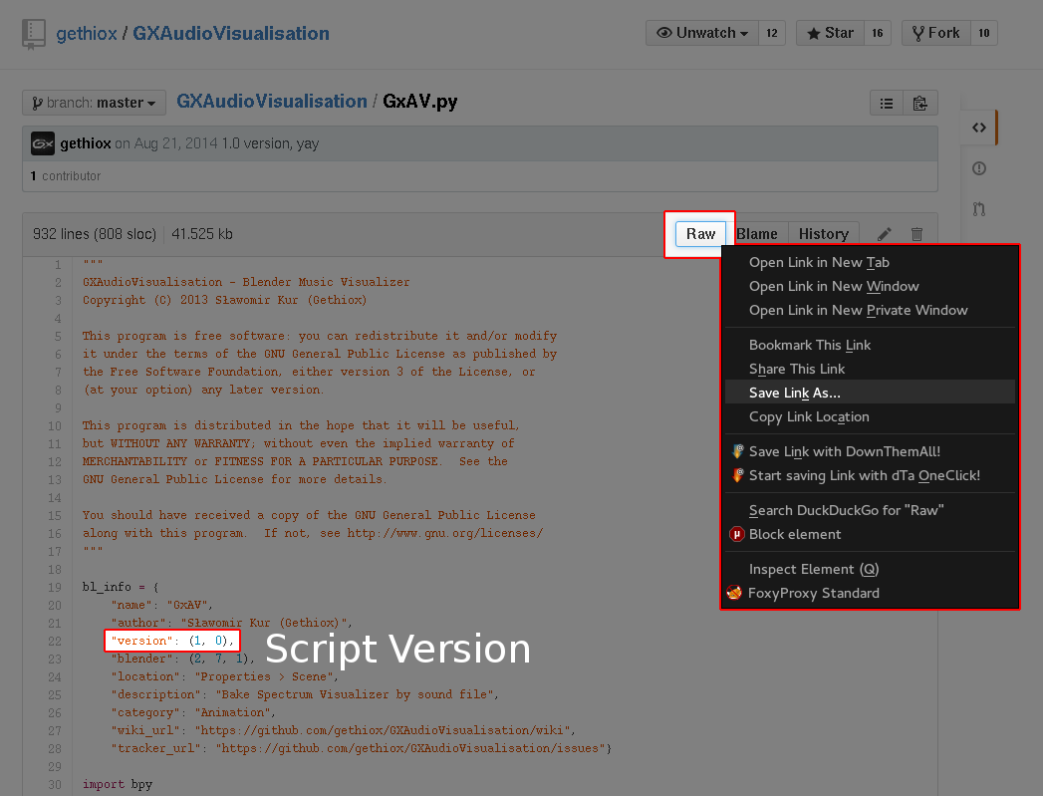Star the repository
The width and height of the screenshot is (1043, 796).
(x=830, y=33)
